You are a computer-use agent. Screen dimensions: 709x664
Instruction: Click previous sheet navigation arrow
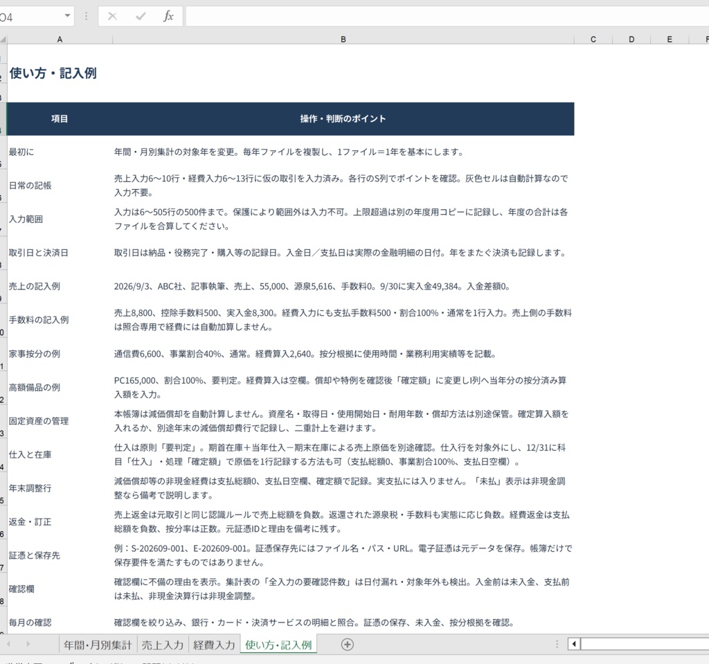click(x=8, y=644)
